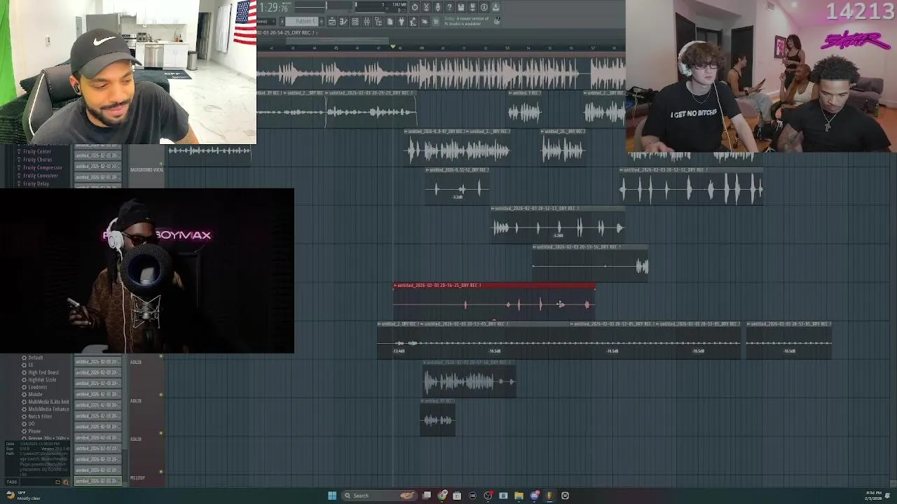This screenshot has height=504, width=897.
Task: Click the scissors toolbar icon
Action: click(426, 6)
